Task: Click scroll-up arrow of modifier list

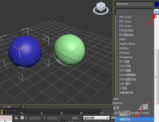Action: point(156,17)
